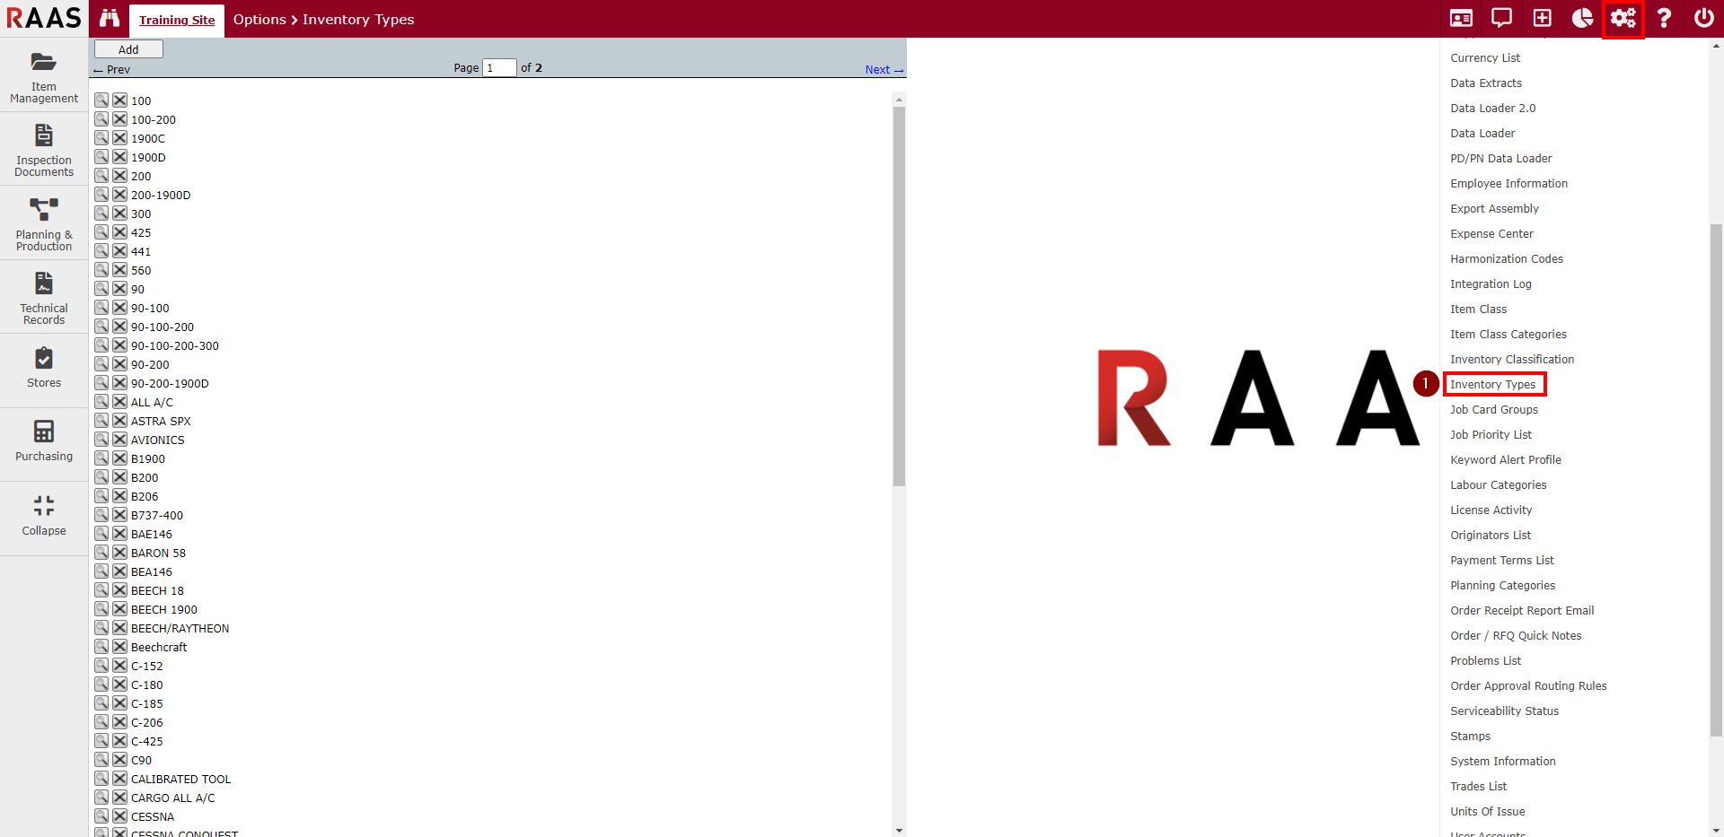Click the Page number input field
This screenshot has width=1724, height=837.
pyautogui.click(x=499, y=68)
